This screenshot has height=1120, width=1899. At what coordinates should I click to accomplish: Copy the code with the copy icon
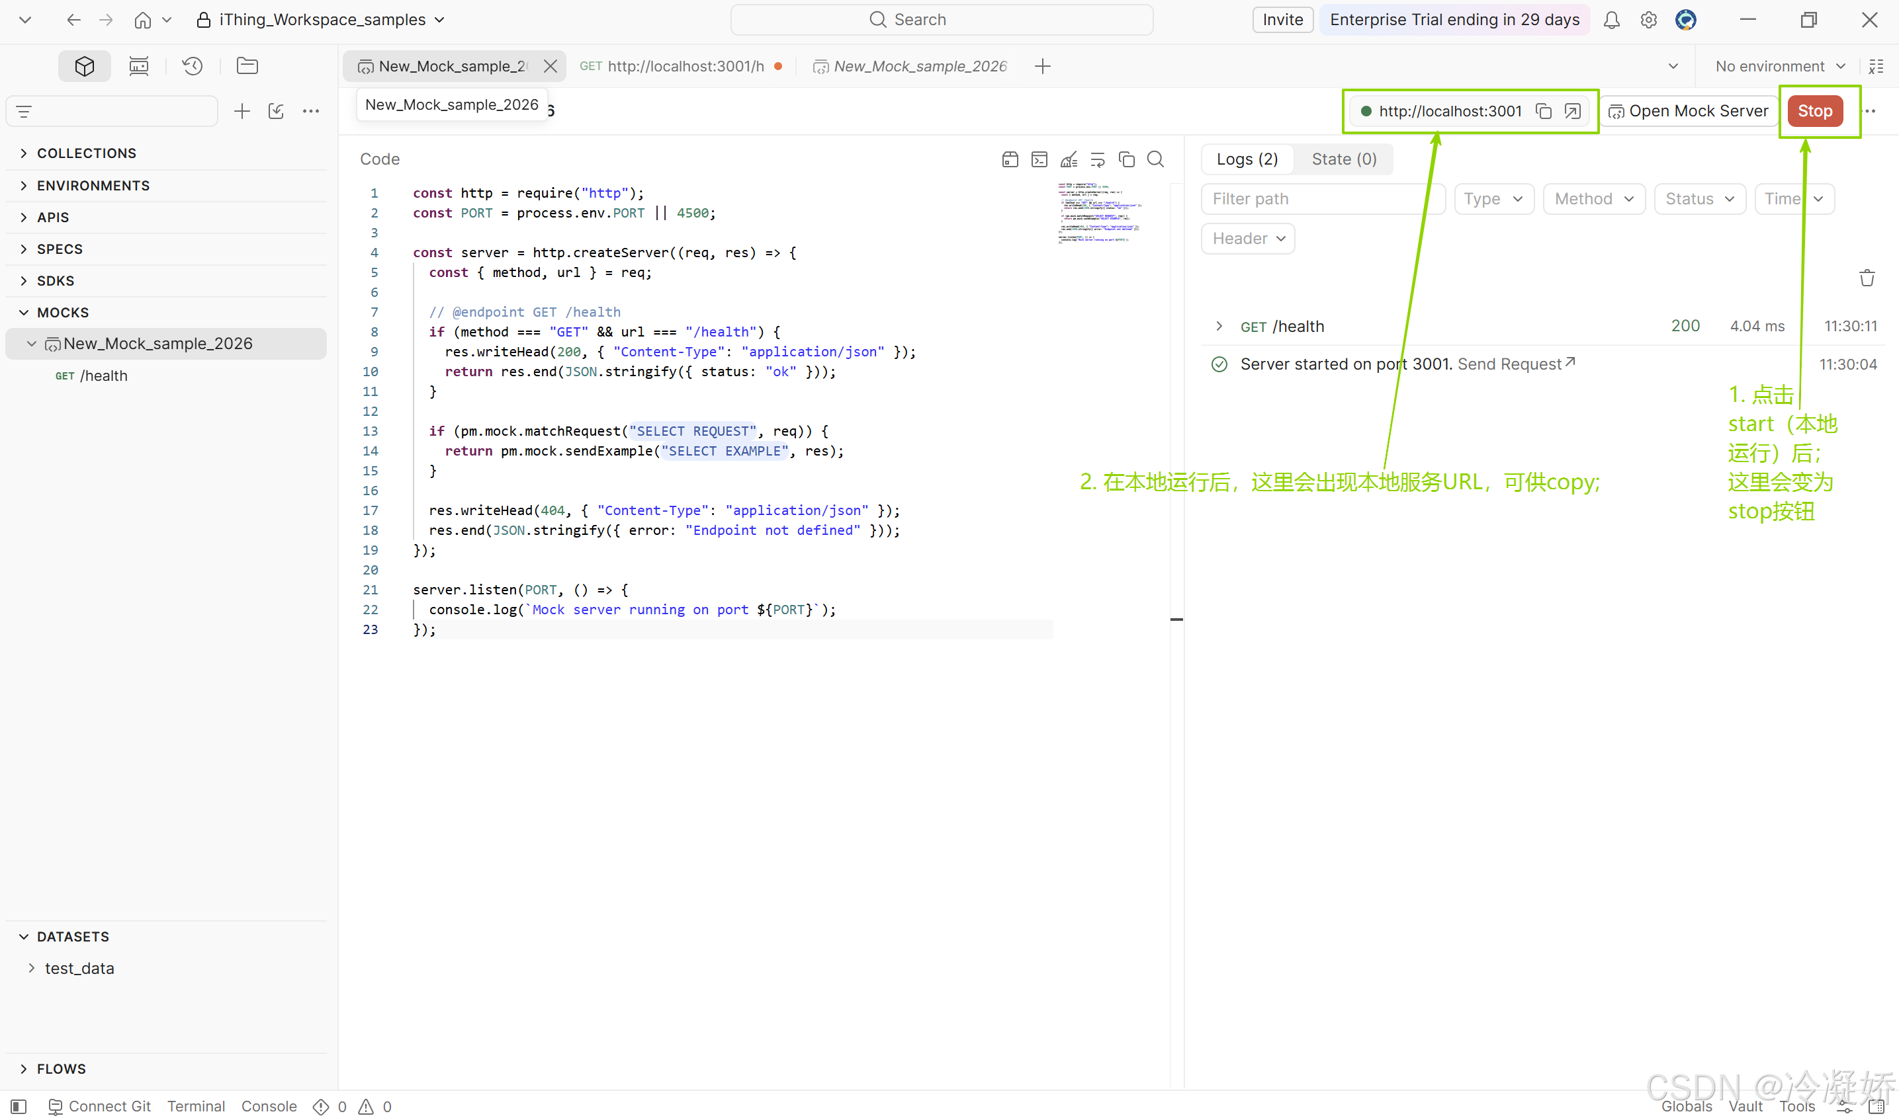pyautogui.click(x=1127, y=159)
